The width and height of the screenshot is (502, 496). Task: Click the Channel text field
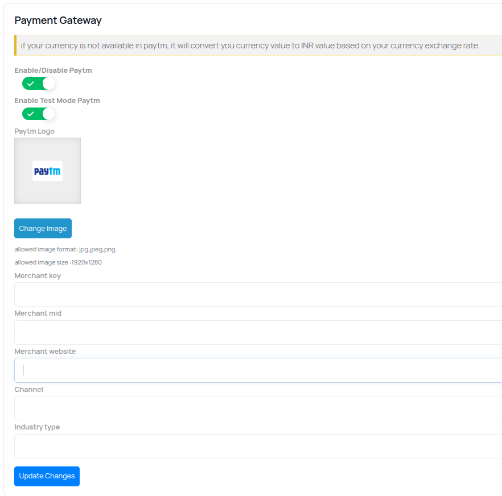256,408
